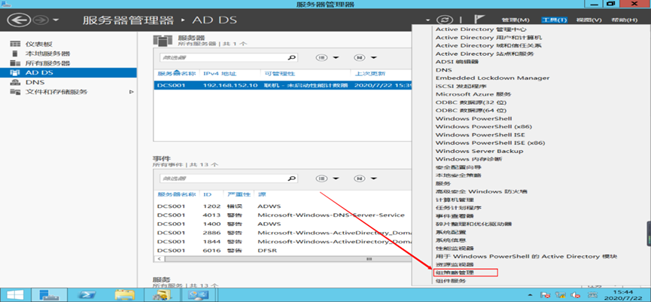Viewport: 651px width, 302px height.
Task: Click the magnifier in the servers filter box
Action: pos(292,58)
